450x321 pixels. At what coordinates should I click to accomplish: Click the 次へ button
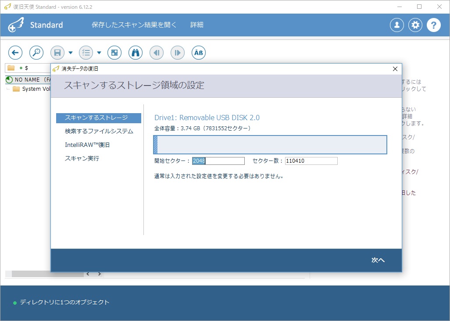(x=378, y=260)
